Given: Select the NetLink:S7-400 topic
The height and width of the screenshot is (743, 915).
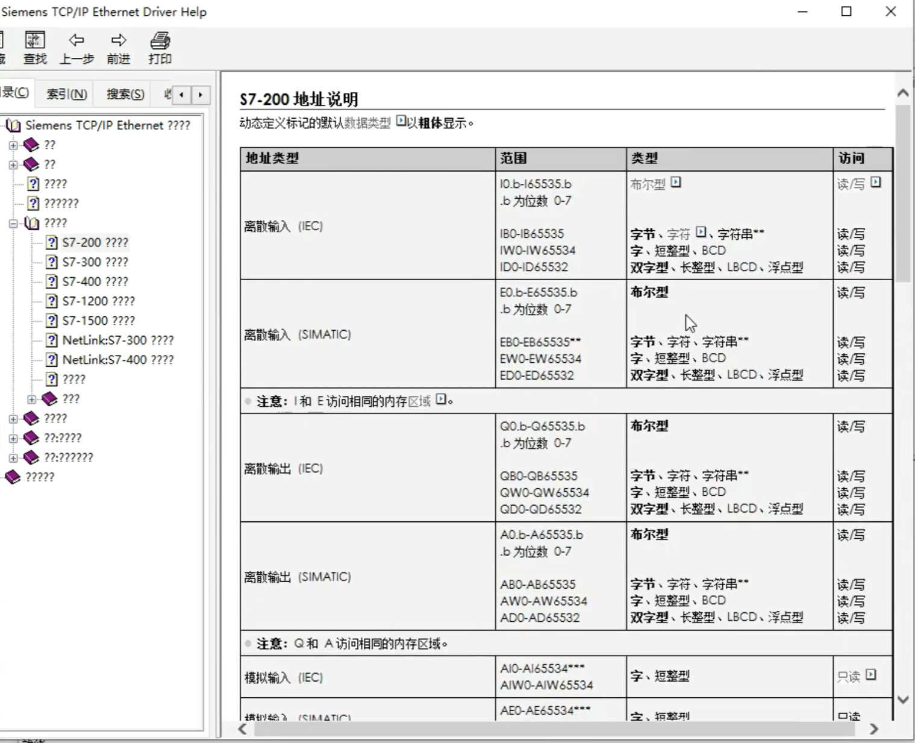Looking at the screenshot, I should [117, 360].
